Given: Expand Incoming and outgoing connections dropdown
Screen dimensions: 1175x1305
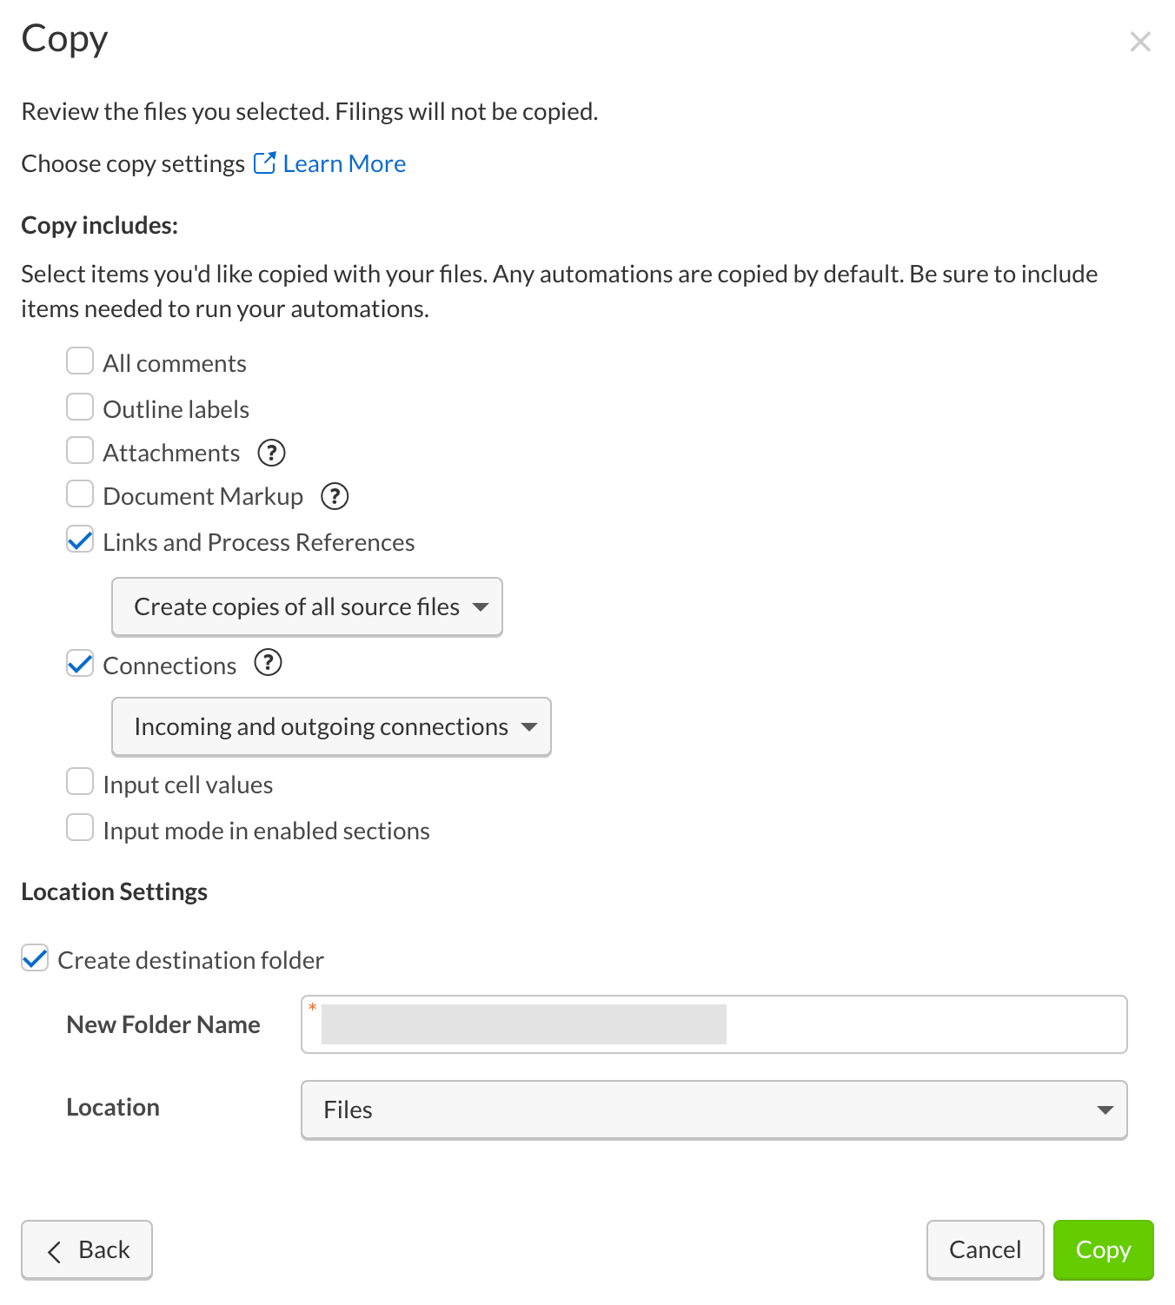Looking at the screenshot, I should click(331, 726).
